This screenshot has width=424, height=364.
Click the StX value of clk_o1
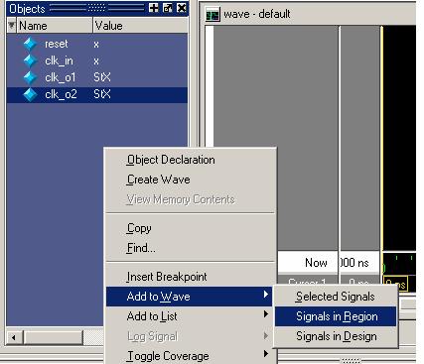102,77
